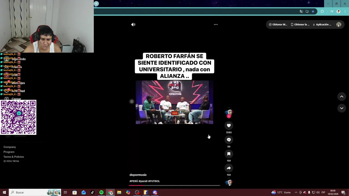This screenshot has height=196, width=349.
Task: Open the Cargar upload sidebar item
Action: pos(13,99)
